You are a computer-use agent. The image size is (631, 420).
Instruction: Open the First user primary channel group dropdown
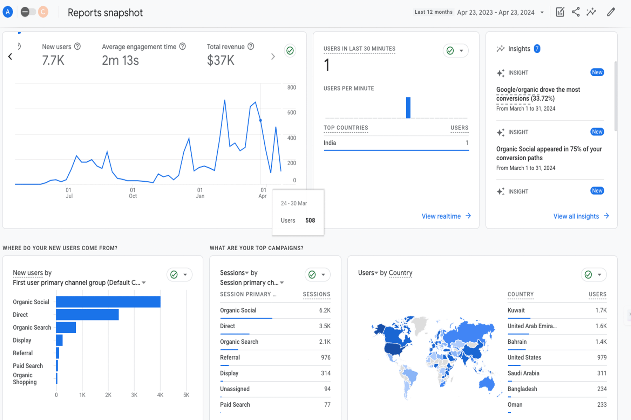tap(80, 282)
